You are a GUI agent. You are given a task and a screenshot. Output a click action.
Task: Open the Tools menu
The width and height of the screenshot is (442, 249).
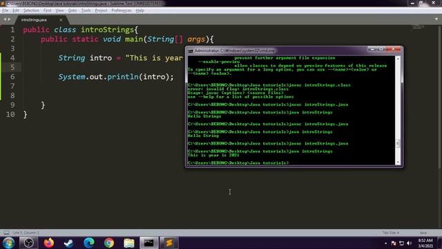[86, 10]
